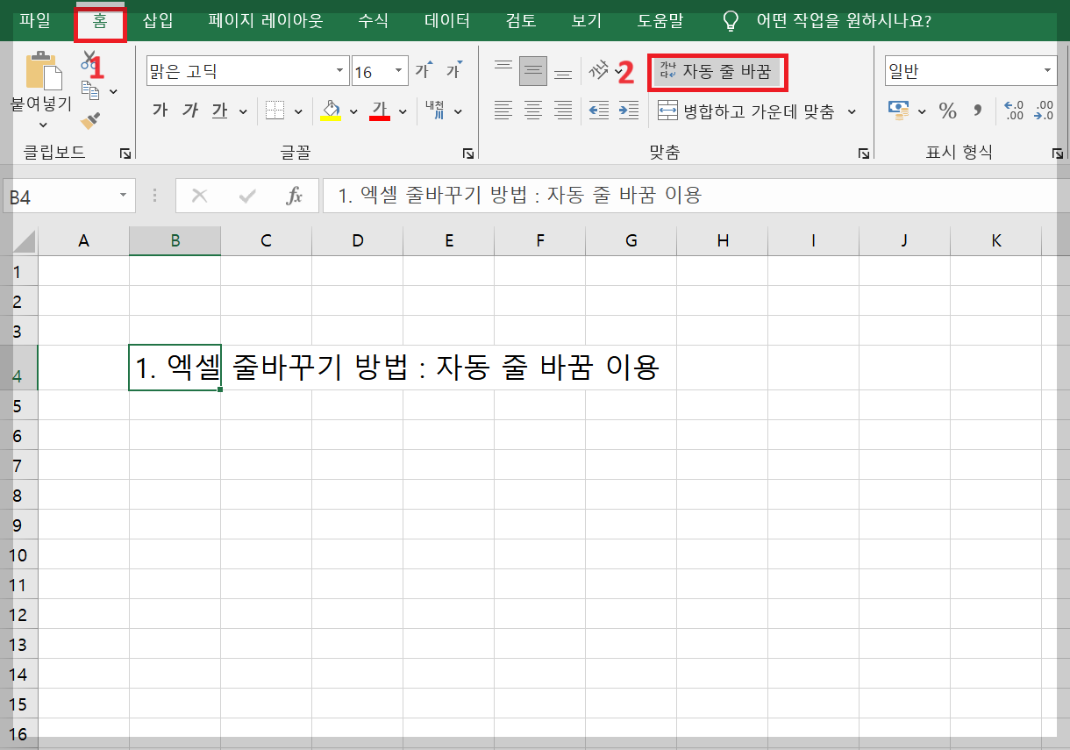1070x750 pixels.
Task: Open the 데이터 ribbon tab
Action: 446,19
